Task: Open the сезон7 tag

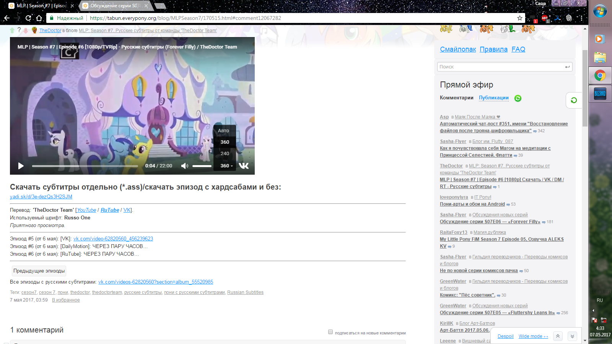Action: 29,292
